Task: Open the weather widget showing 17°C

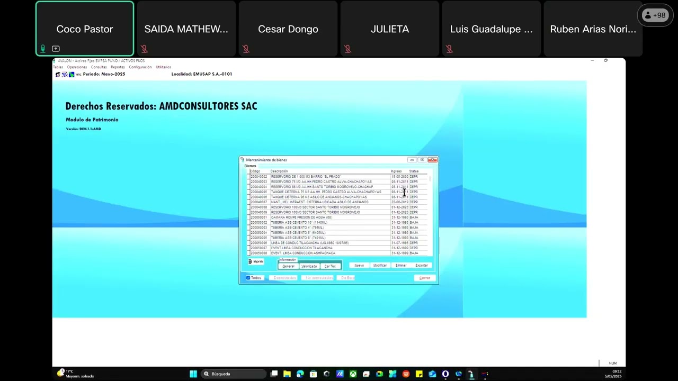Action: tap(76, 374)
